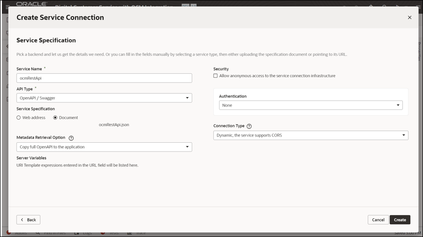The height and width of the screenshot is (237, 423).
Task: Click the Cancel button
Action: click(378, 220)
